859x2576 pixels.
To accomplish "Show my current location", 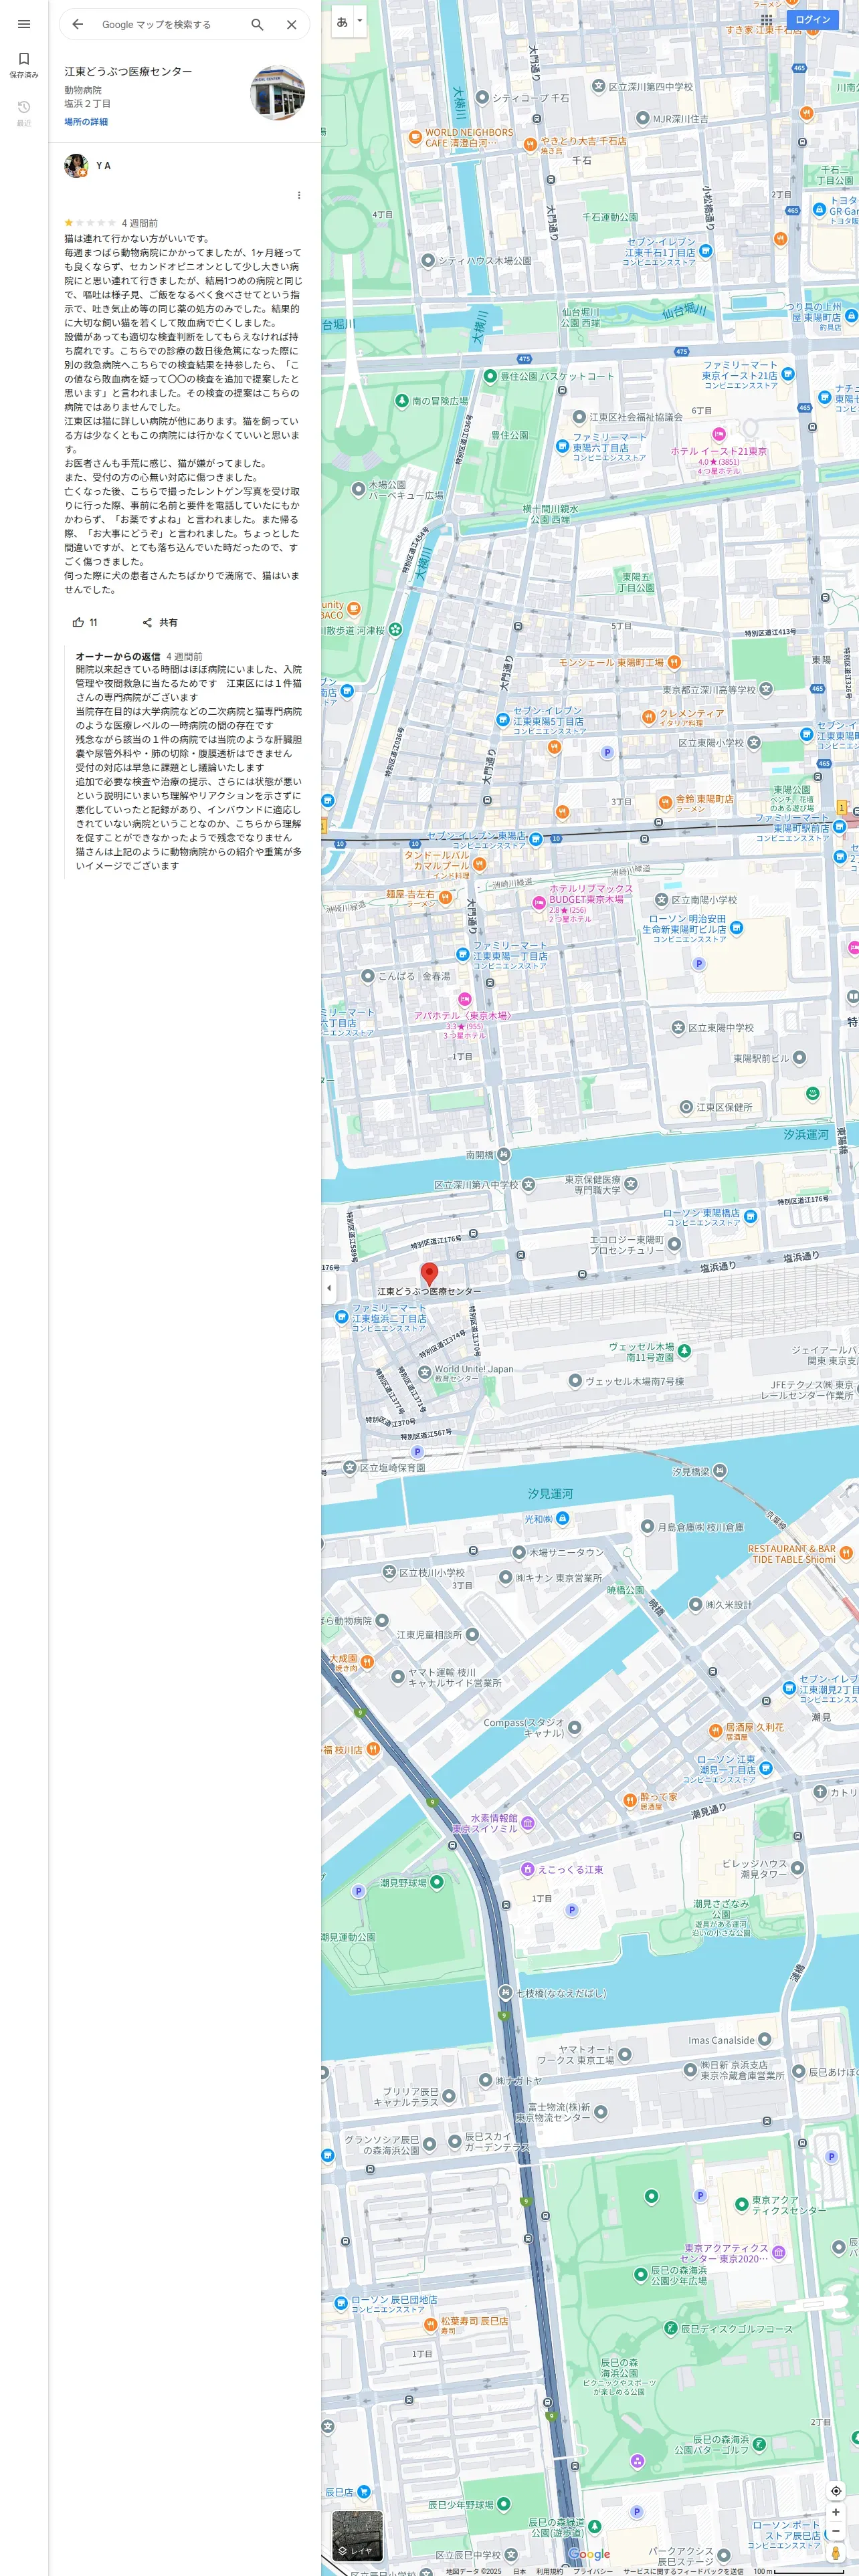I will (836, 2490).
